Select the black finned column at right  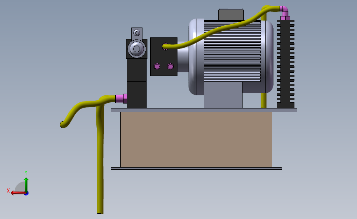coord(285,64)
